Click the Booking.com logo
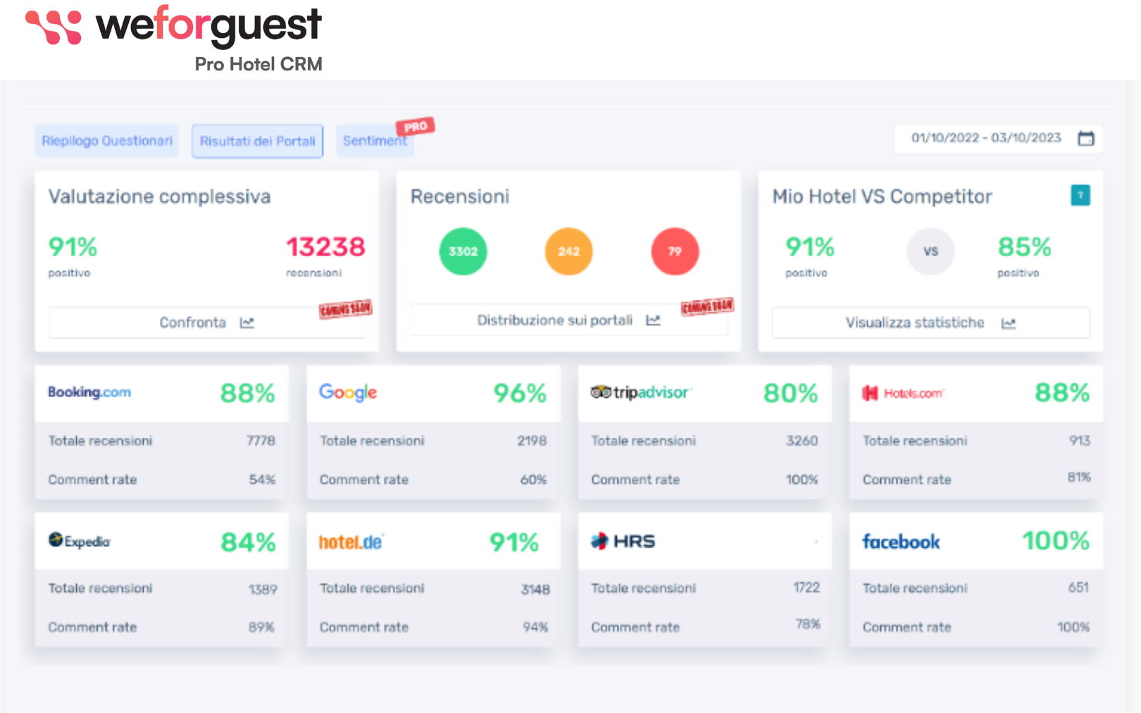 (x=89, y=392)
